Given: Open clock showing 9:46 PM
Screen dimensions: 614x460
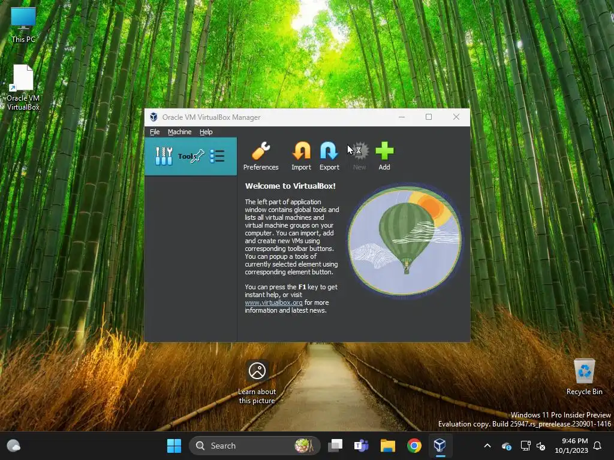Looking at the screenshot, I should click(571, 446).
